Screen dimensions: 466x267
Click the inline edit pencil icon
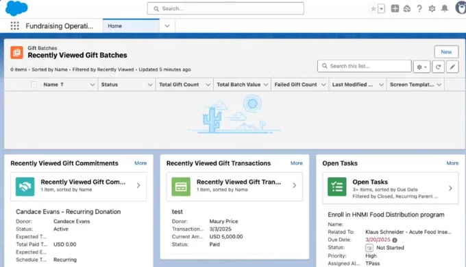[x=452, y=67]
